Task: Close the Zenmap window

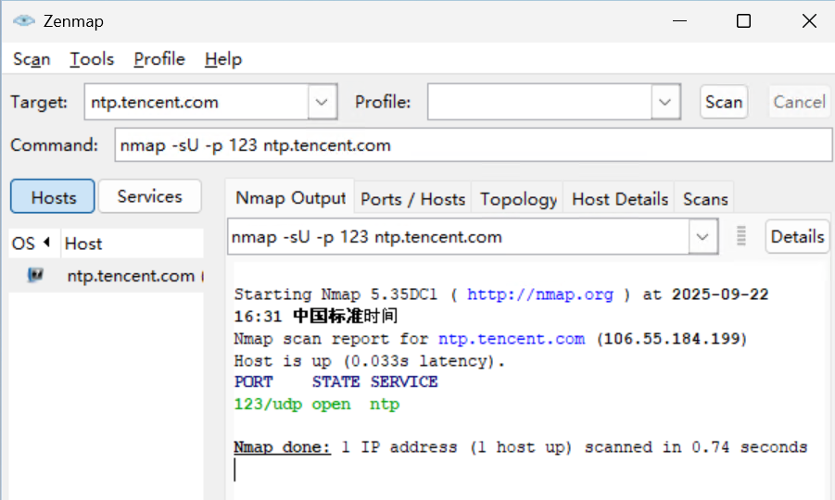Action: 809,21
